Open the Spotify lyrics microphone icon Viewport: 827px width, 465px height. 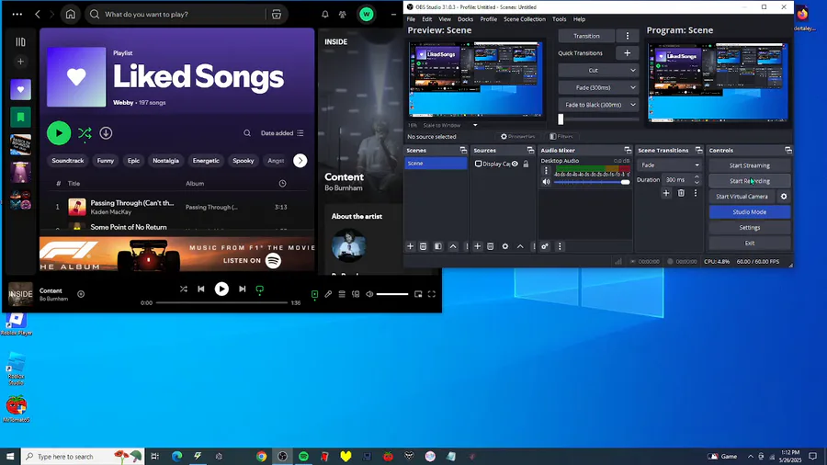[x=328, y=294]
